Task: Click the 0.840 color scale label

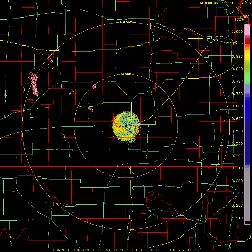Action: coord(237,69)
